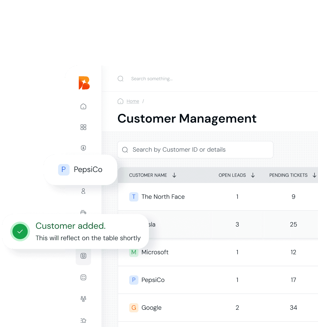Go to the Home breadcrumb link
The image size is (318, 327).
133,101
